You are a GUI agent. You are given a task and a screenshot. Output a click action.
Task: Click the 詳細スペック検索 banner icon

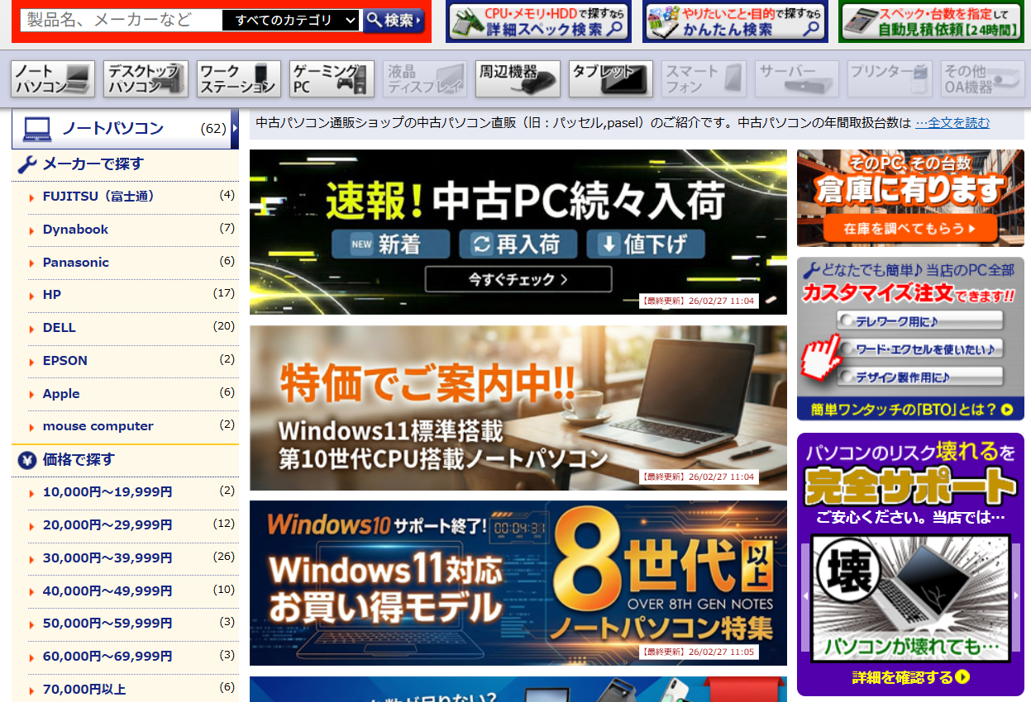point(538,21)
